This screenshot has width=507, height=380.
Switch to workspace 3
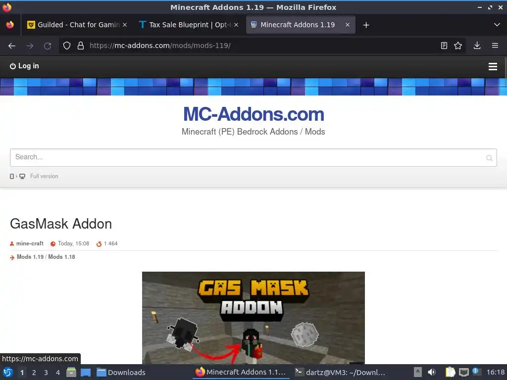click(46, 373)
